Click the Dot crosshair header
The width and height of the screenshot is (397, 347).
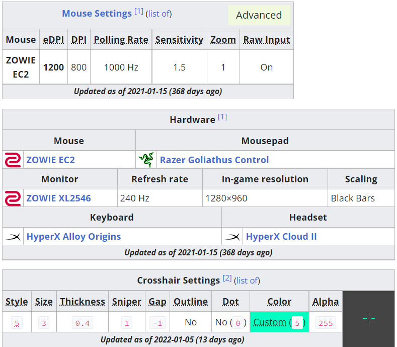230,302
